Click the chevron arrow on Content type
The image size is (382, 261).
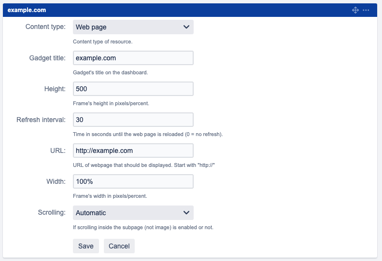tap(186, 27)
